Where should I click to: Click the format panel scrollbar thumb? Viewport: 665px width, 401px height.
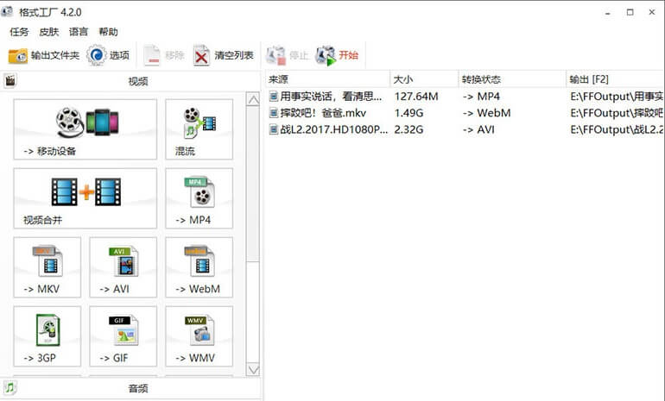tap(253, 185)
